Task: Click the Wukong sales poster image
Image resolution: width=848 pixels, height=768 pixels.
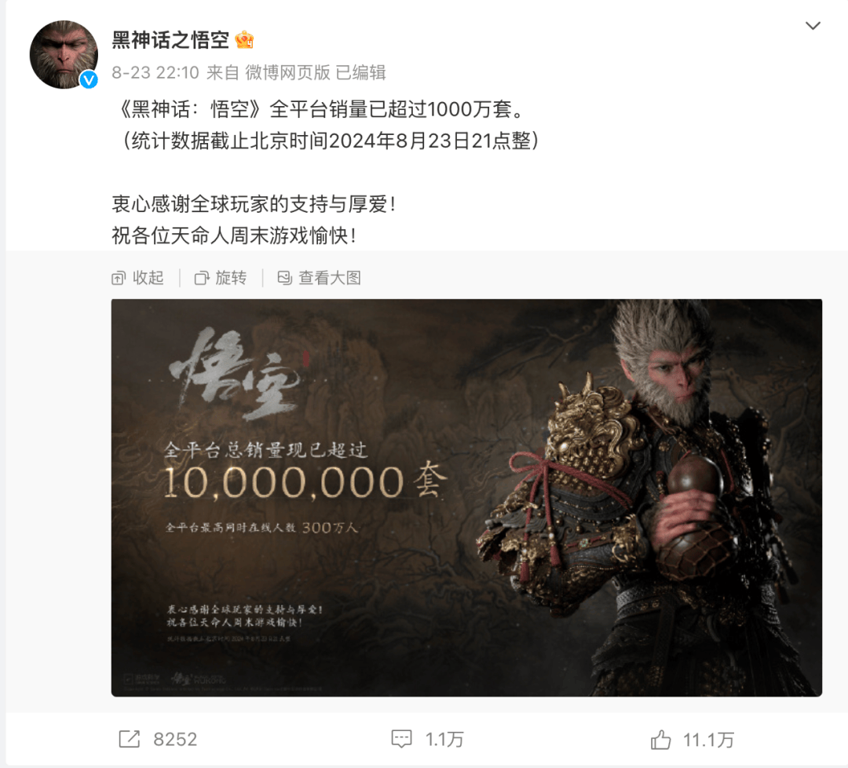Action: pyautogui.click(x=466, y=498)
